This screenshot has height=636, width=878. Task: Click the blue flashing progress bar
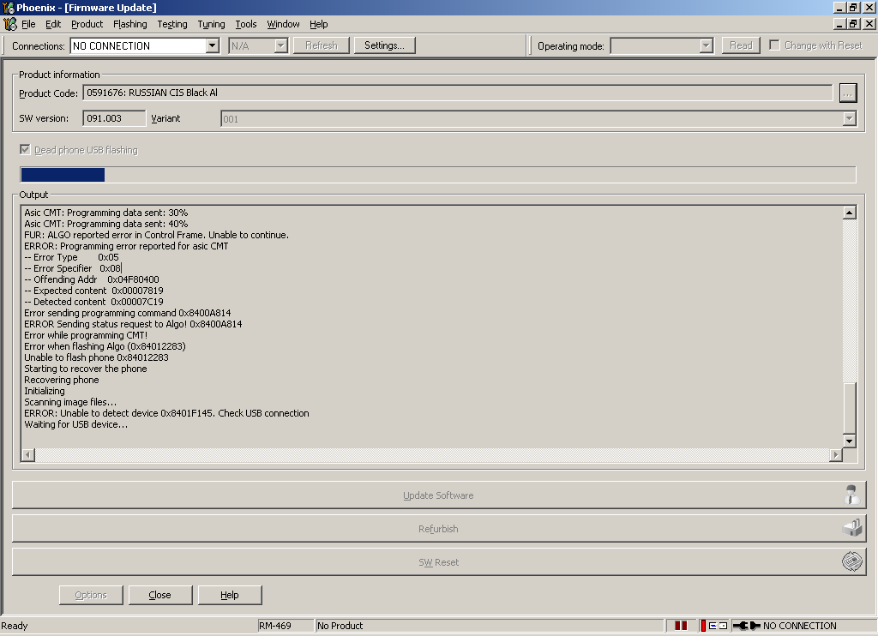(x=63, y=175)
